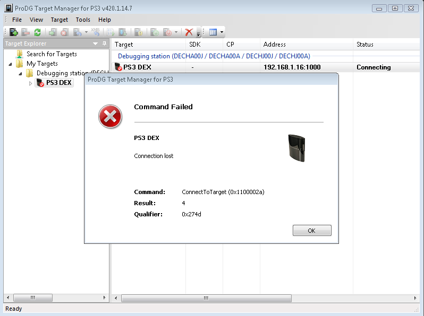Click the CP column header
The width and height of the screenshot is (424, 316).
[241, 44]
